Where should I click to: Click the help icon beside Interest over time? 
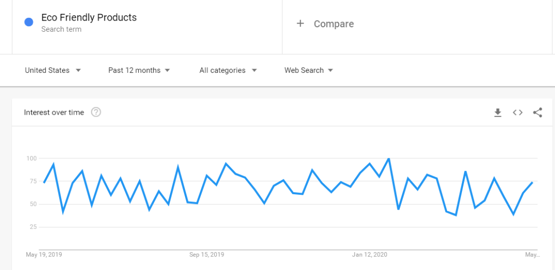click(96, 112)
